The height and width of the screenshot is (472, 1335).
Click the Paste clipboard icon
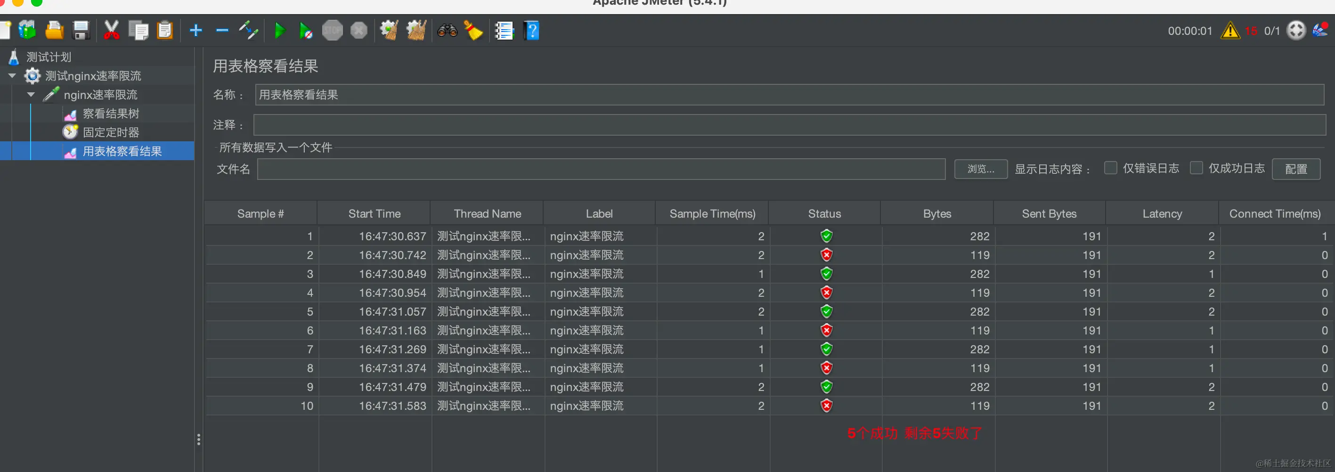pyautogui.click(x=165, y=31)
